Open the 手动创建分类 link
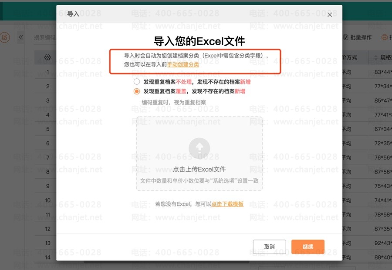Viewport: 392px width, 270px height. (183, 65)
